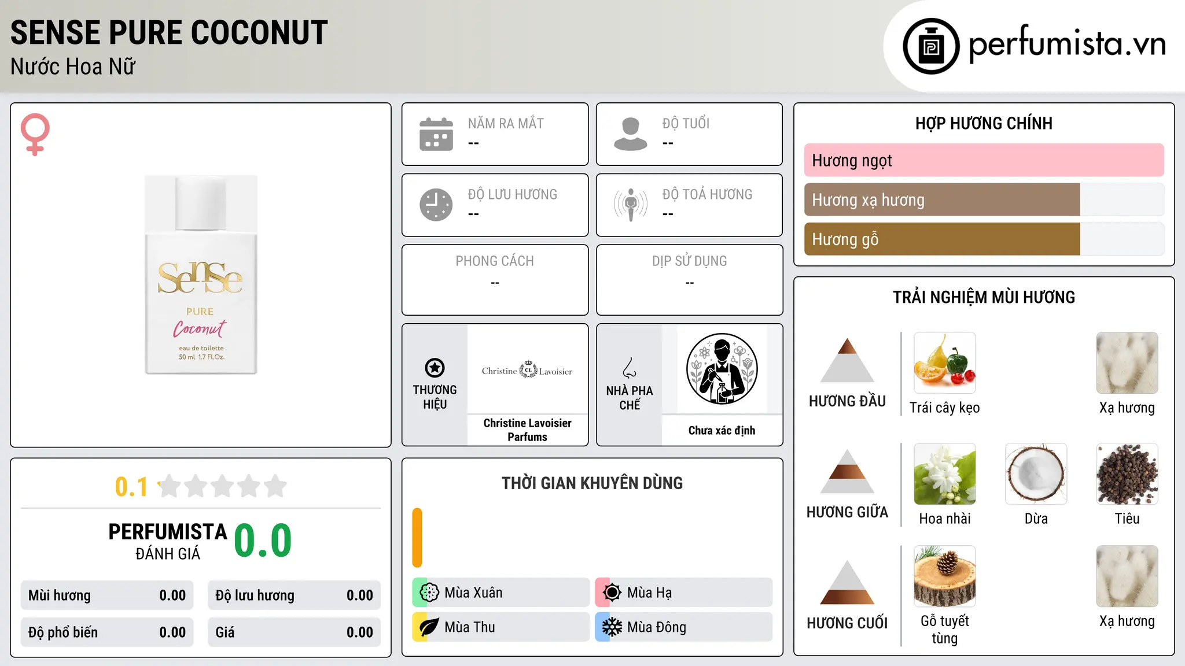Click the middle-note pyramid icon

pyautogui.click(x=847, y=471)
